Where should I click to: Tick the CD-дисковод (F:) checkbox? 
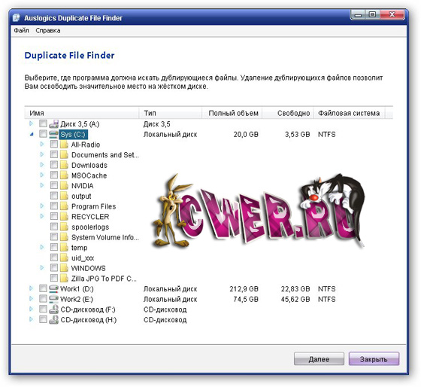pyautogui.click(x=43, y=309)
